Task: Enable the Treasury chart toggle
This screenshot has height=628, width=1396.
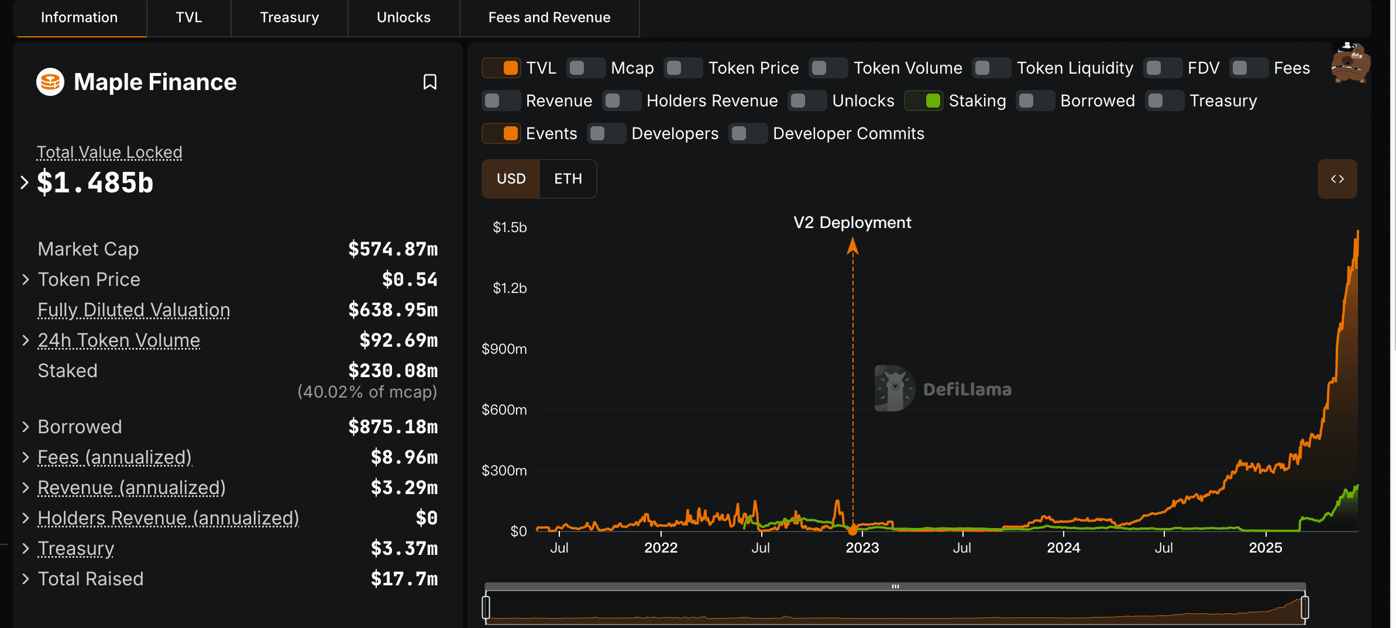Action: (1165, 101)
